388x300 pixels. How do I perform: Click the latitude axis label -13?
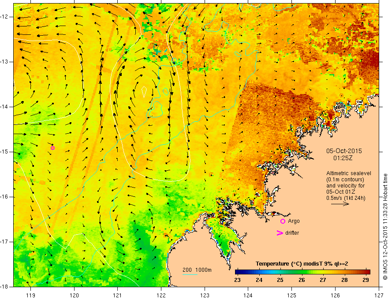4,62
